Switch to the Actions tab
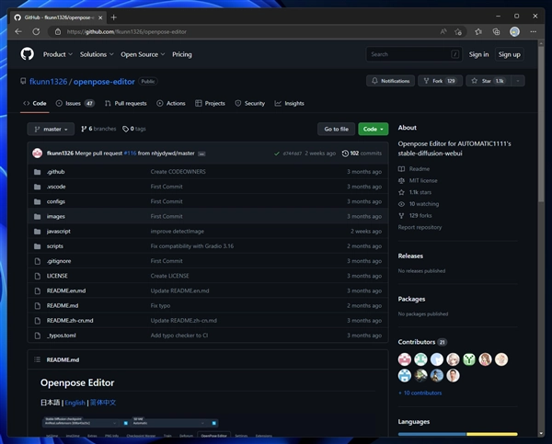 (171, 103)
